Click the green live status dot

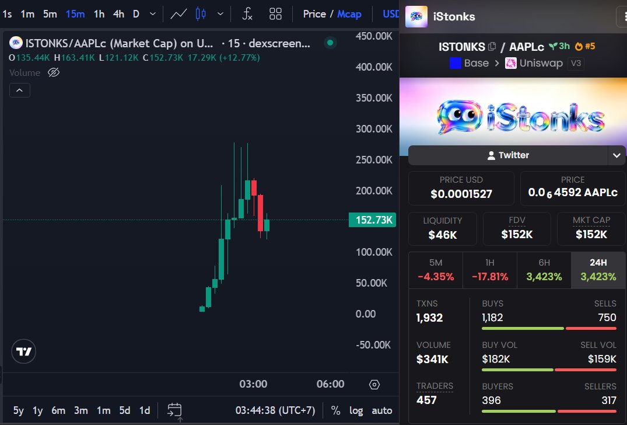330,43
